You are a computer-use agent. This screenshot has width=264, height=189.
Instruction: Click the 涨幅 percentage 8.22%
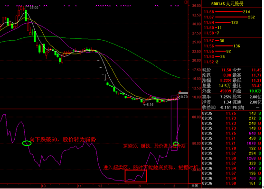[226, 81]
